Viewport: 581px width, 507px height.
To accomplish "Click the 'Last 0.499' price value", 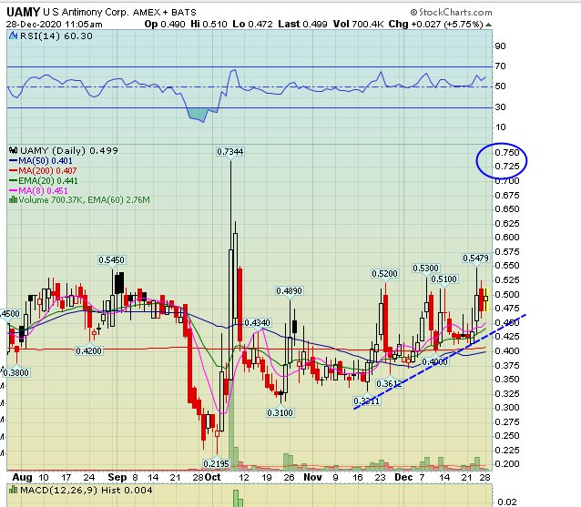I will click(302, 24).
